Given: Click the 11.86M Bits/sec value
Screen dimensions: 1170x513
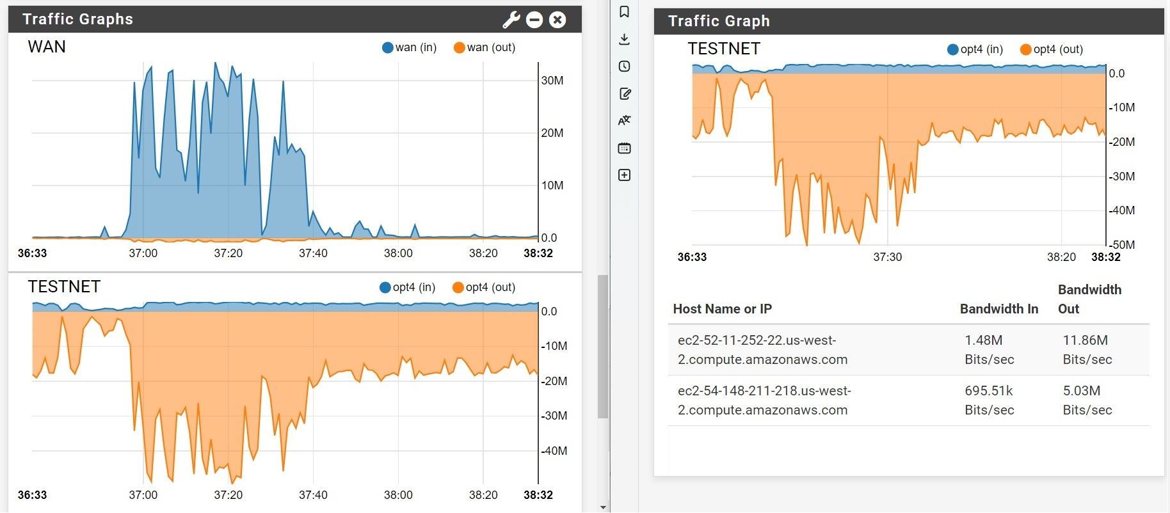Looking at the screenshot, I should 1087,350.
